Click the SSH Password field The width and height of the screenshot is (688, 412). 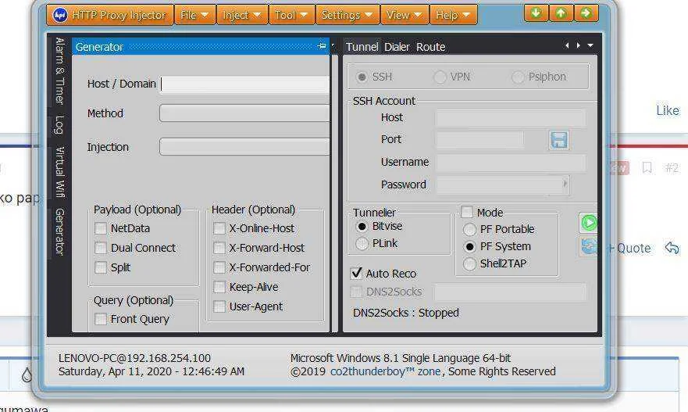coord(502,185)
